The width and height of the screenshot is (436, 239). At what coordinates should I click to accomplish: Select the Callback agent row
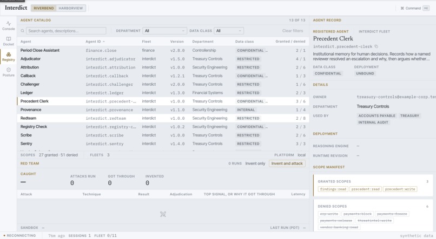[163, 76]
